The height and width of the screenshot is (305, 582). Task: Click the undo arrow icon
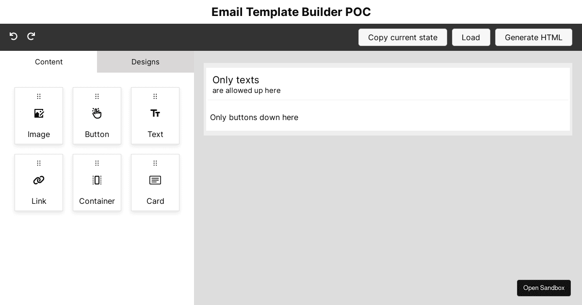tap(13, 36)
